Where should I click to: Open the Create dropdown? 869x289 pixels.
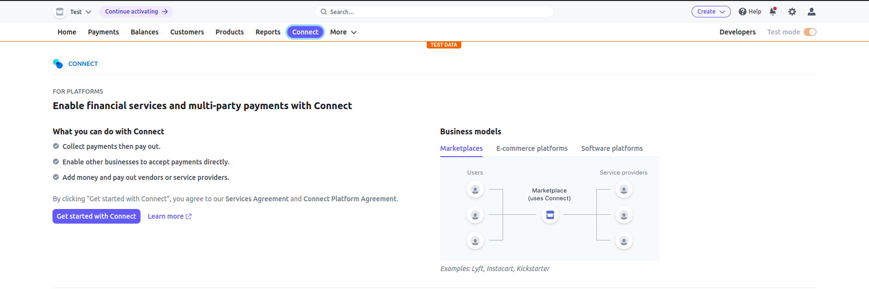point(711,12)
